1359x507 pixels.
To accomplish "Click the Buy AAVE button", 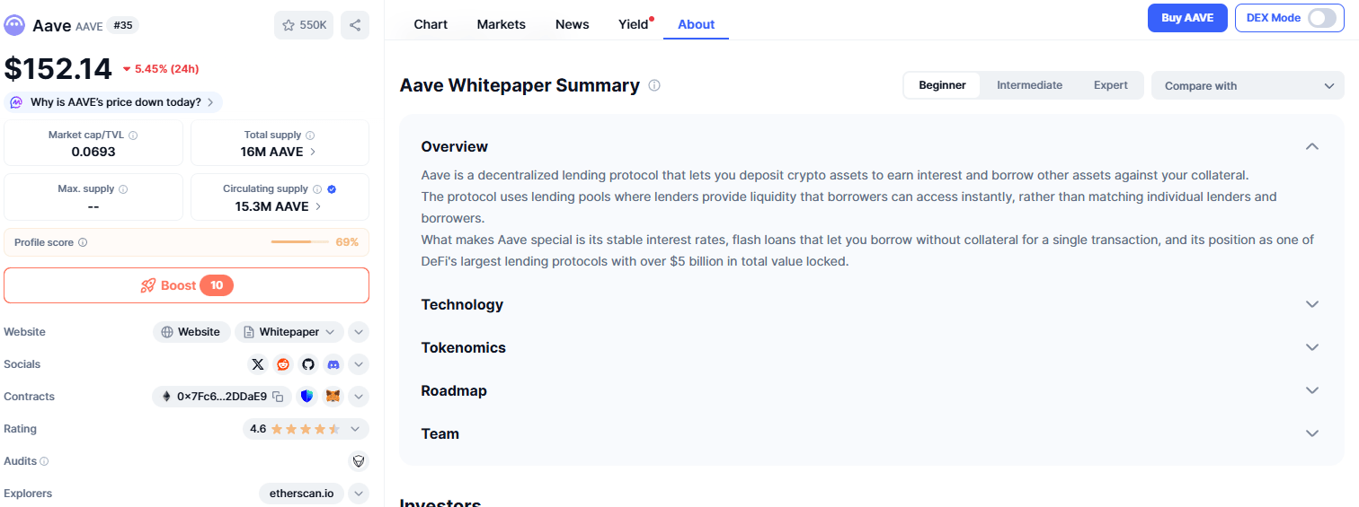I will 1187,18.
